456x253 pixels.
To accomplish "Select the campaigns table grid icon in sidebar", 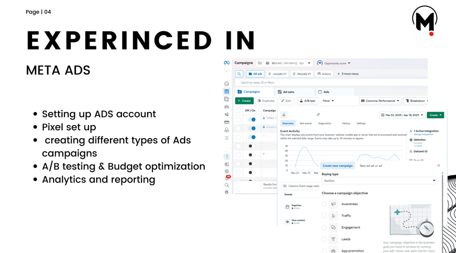I will click(x=227, y=92).
